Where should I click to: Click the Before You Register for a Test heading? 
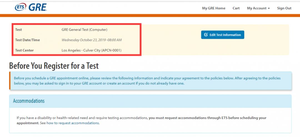[54, 66]
